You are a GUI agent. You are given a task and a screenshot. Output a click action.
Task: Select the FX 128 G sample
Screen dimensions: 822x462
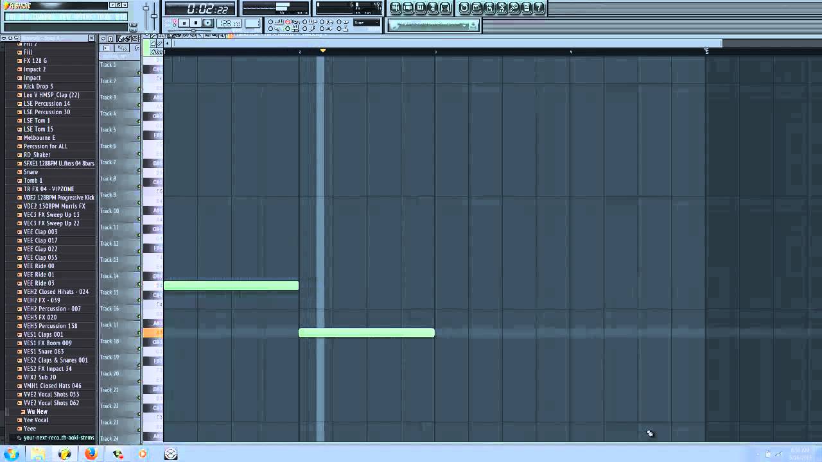click(x=35, y=60)
